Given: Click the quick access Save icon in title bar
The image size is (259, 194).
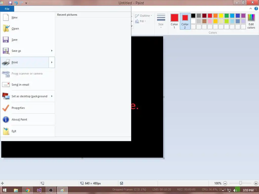Looking at the screenshot, I should pyautogui.click(x=10, y=3).
